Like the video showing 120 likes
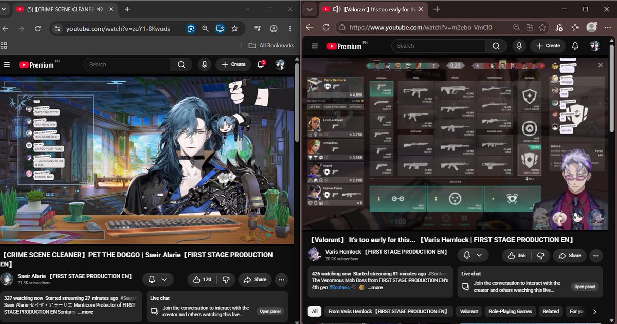This screenshot has height=324, width=617. (x=202, y=280)
